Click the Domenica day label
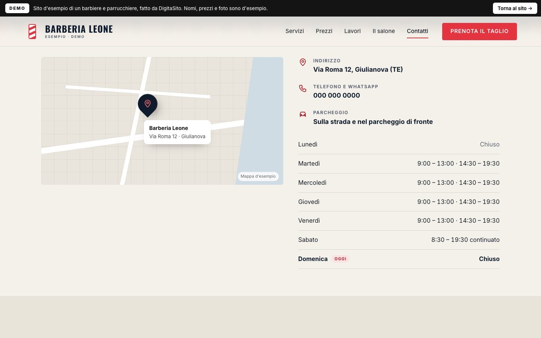Viewport: 541px width, 338px height. point(313,259)
